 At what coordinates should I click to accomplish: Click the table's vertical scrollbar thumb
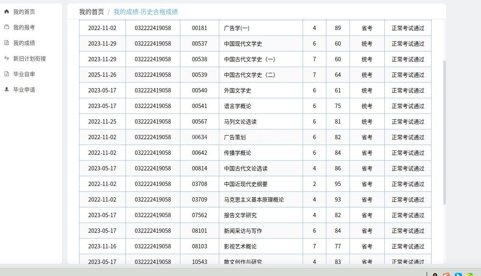[x=444, y=133]
